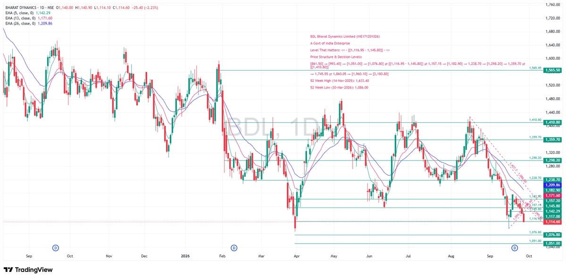Click the red 1,171.60 EMA price badge
The image size is (566, 279).
coord(552,195)
